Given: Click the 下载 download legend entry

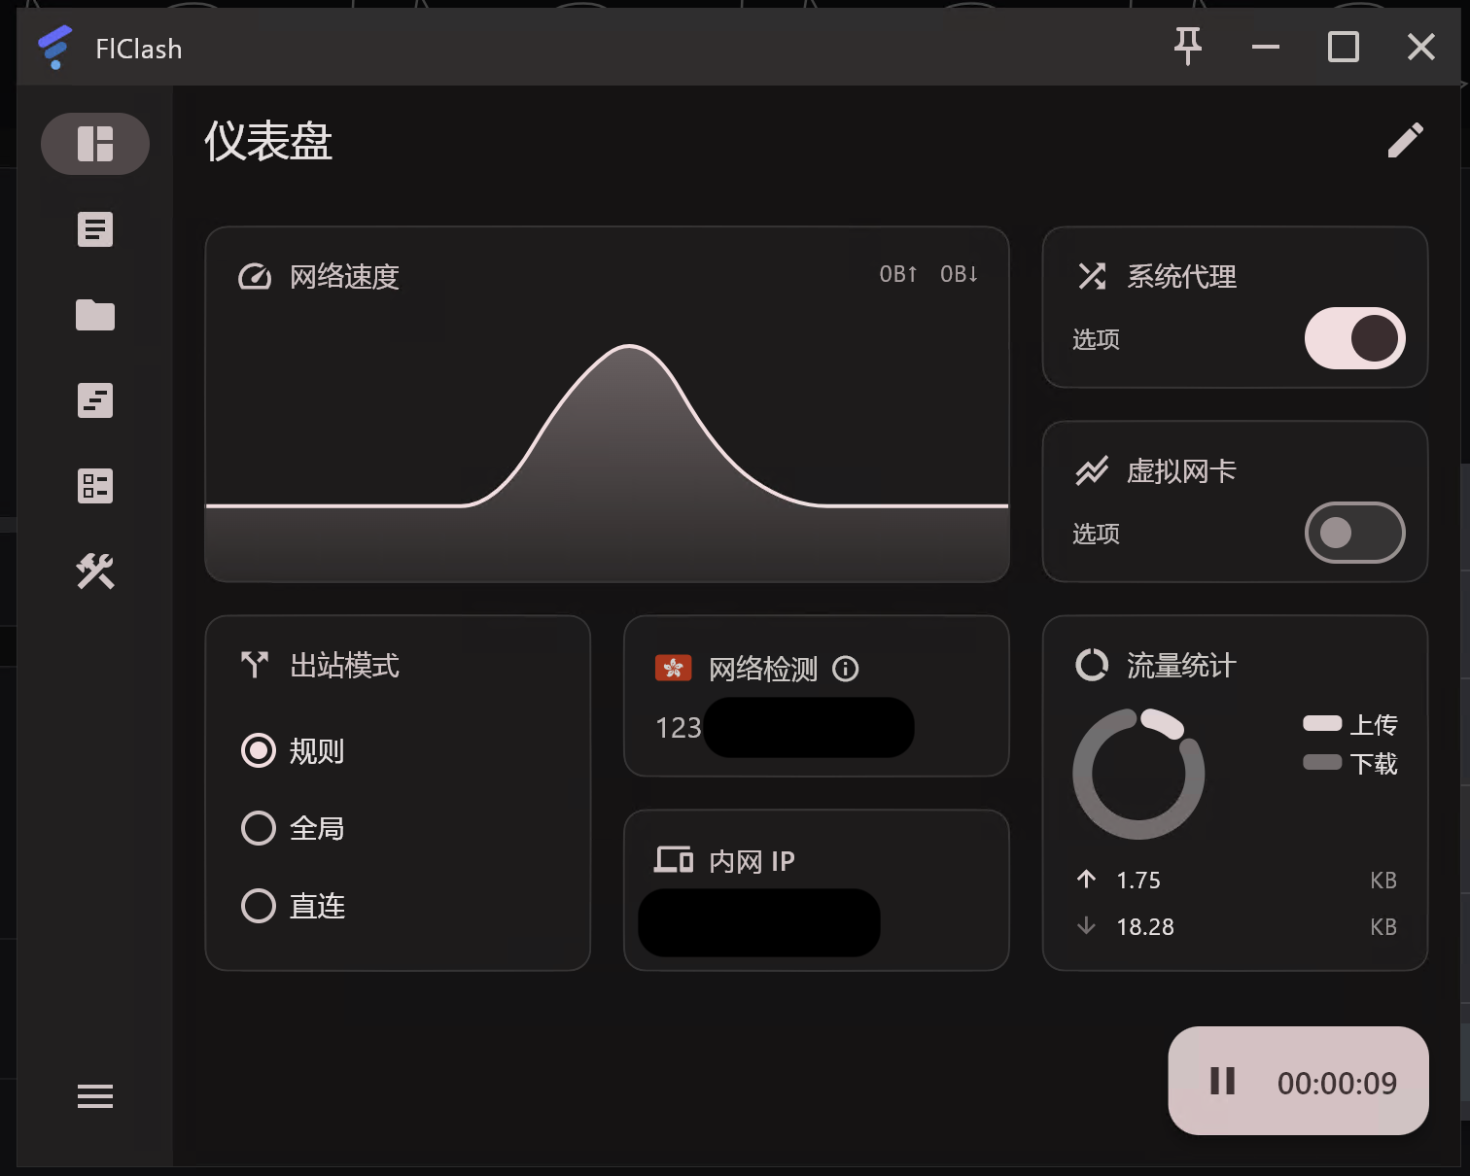Looking at the screenshot, I should coord(1350,763).
